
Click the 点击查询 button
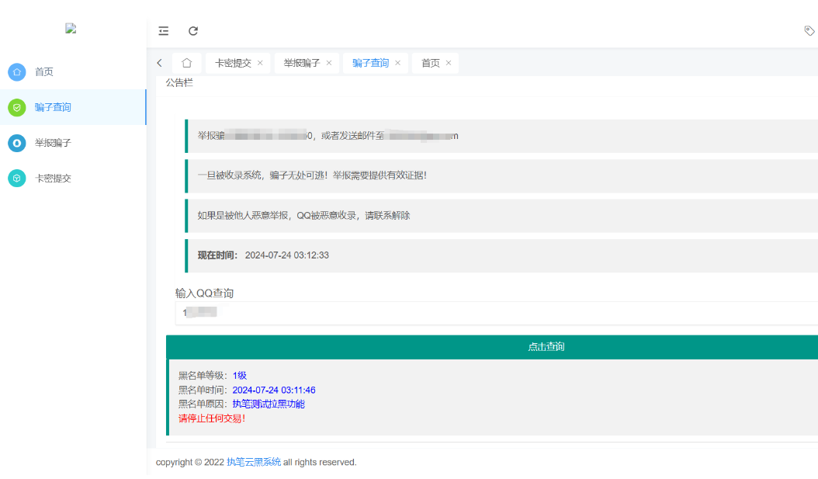tap(492, 347)
